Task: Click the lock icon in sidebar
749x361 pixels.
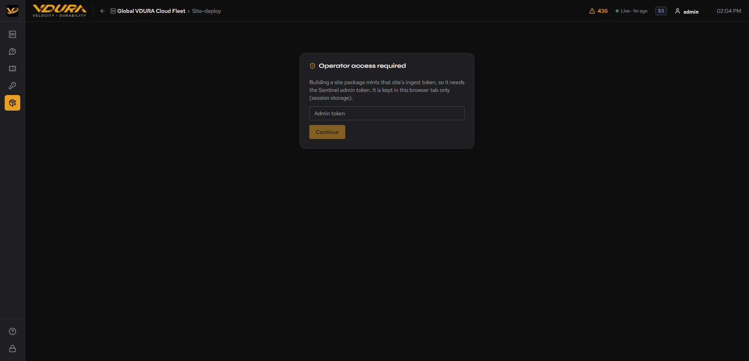Action: click(x=12, y=349)
